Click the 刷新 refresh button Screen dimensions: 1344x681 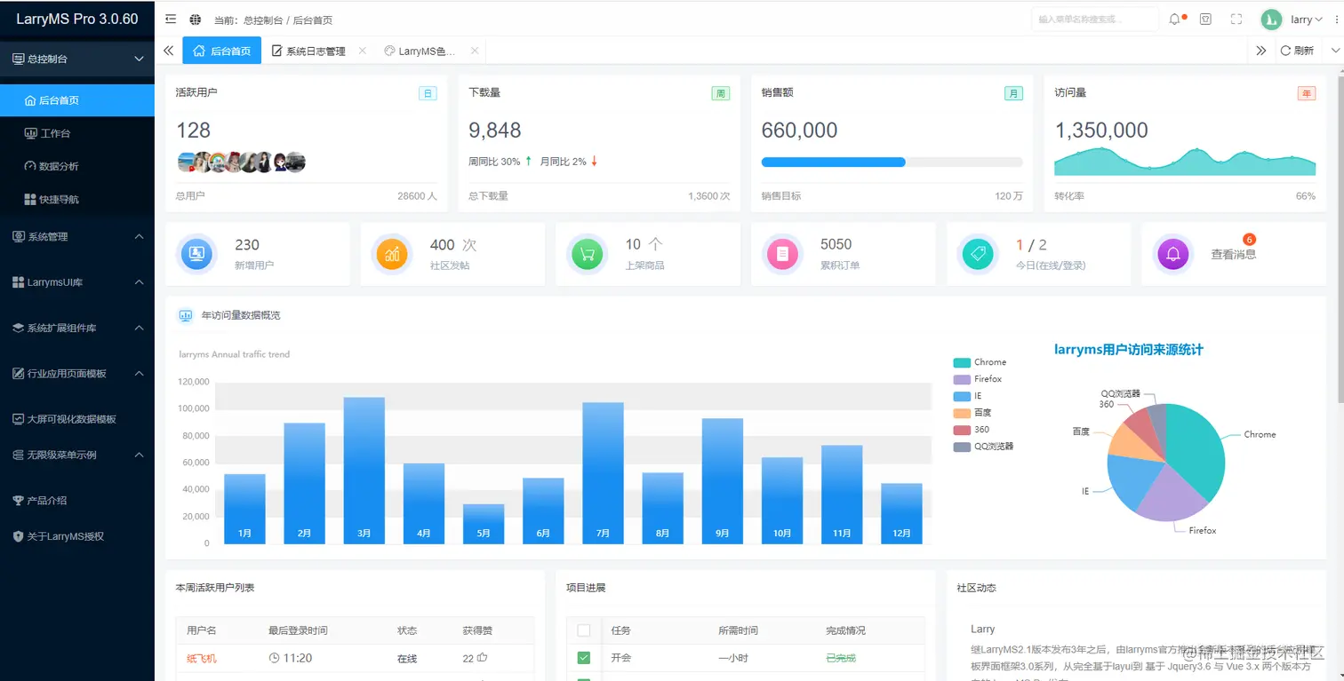pos(1297,51)
